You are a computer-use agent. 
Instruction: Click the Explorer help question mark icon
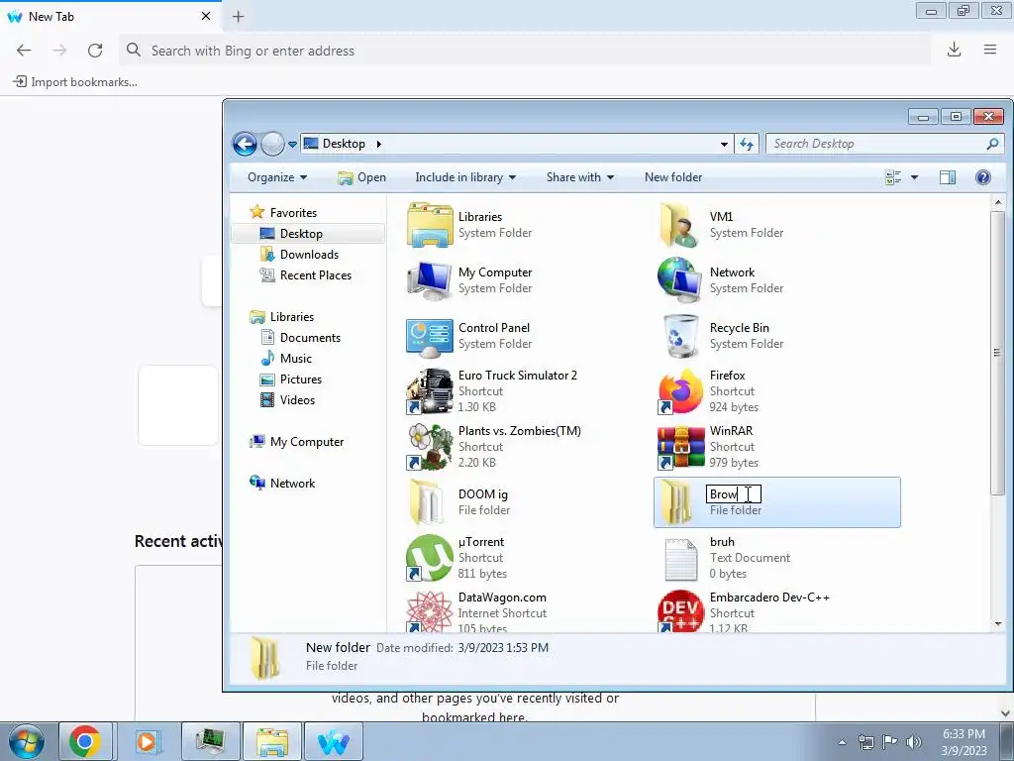pos(983,177)
